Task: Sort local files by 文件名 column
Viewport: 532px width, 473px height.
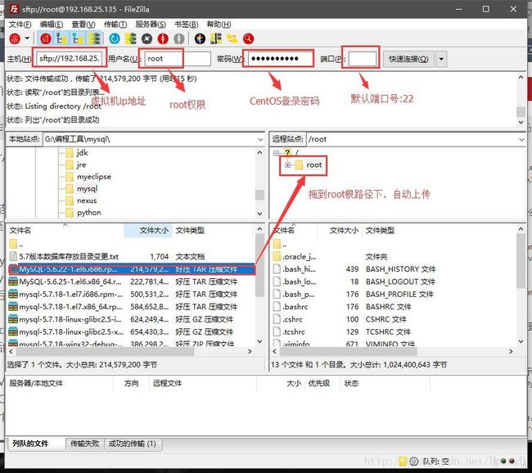Action: (65, 231)
